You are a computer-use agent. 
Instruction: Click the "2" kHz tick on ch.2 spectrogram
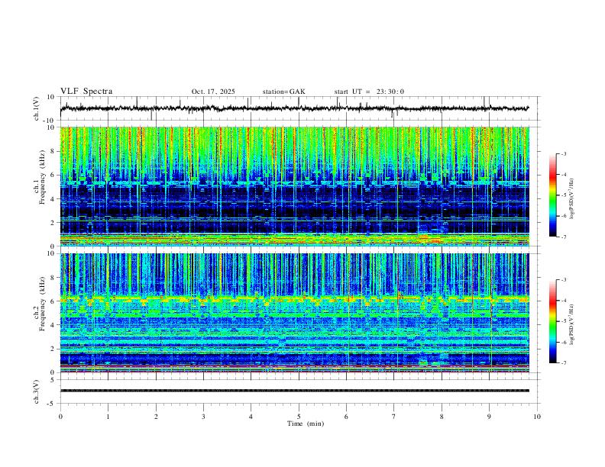point(53,349)
